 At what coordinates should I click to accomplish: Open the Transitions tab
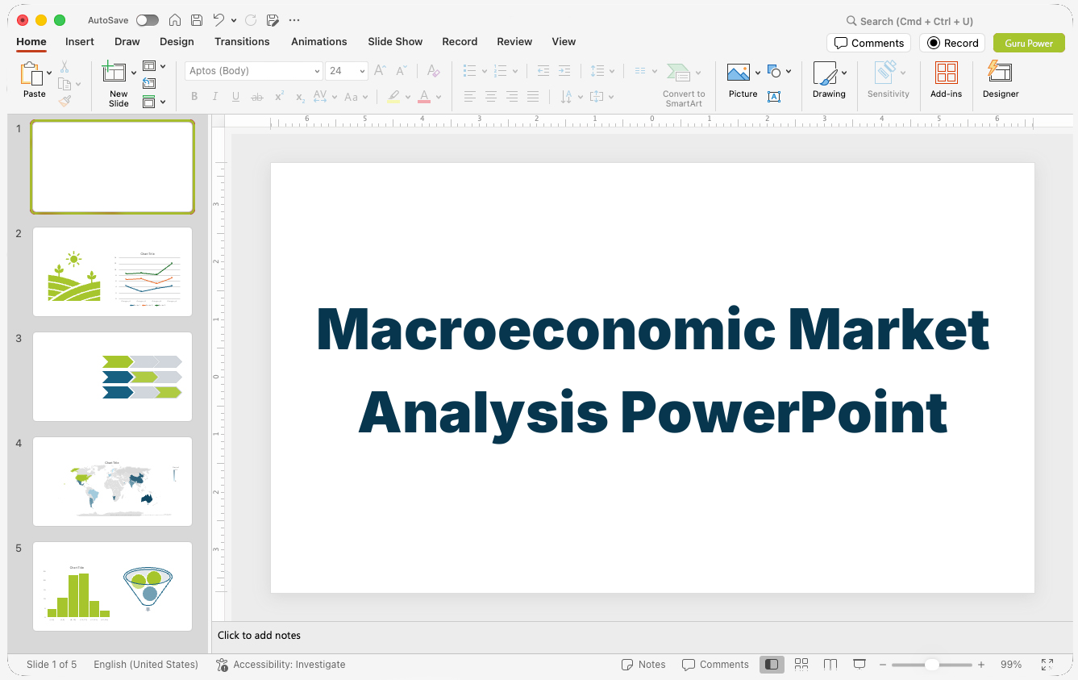pos(242,42)
